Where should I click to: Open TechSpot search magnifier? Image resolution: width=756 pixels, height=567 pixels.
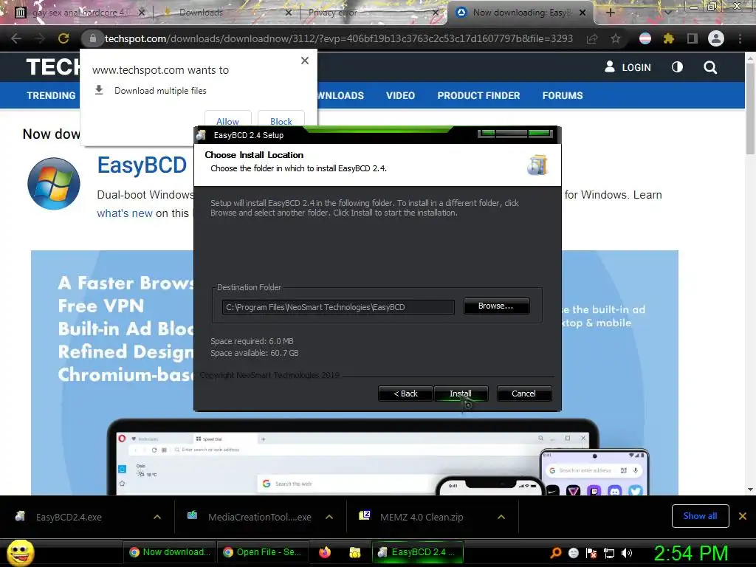(x=710, y=67)
